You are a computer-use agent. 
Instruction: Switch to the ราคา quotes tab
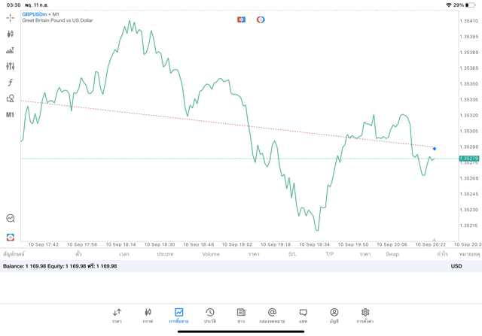(117, 315)
